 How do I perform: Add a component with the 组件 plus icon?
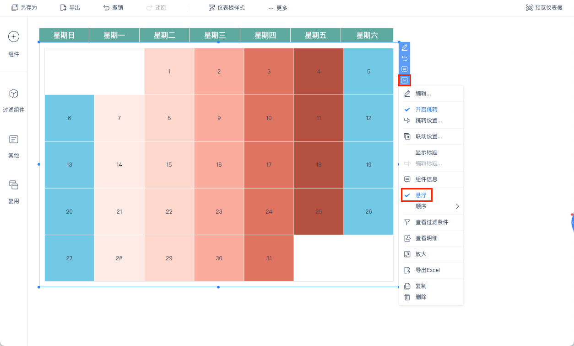tap(14, 37)
